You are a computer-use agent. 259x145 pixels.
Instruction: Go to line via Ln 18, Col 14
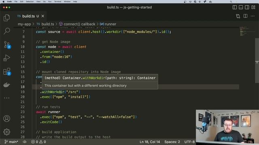point(150,142)
